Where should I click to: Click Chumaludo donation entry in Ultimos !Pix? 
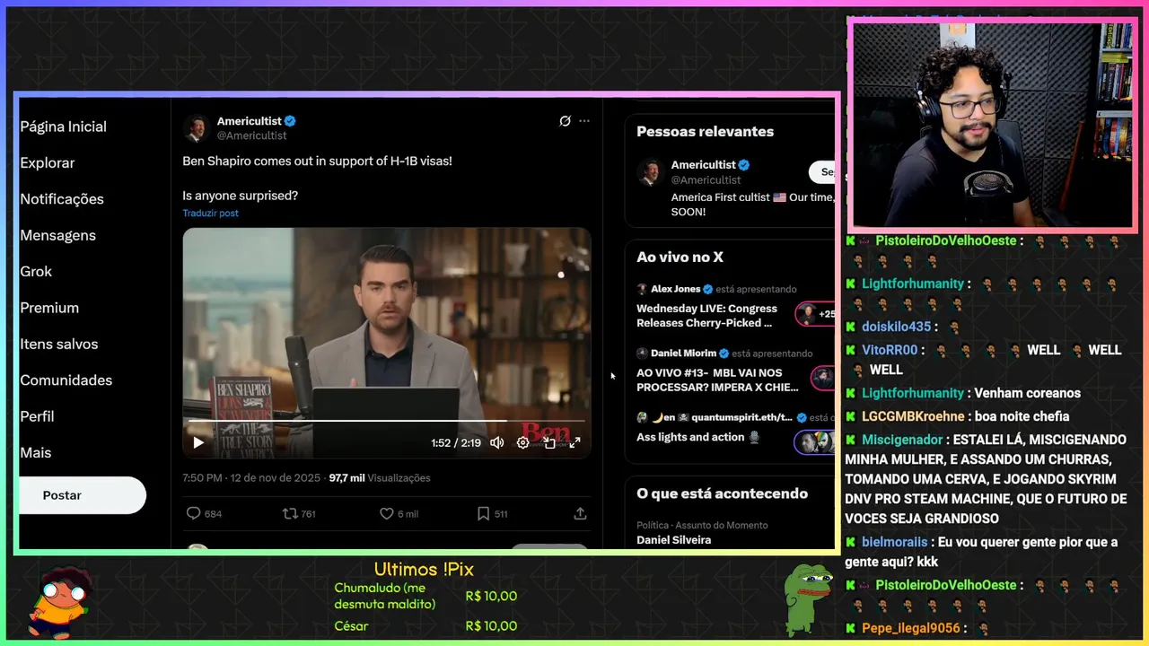[425, 596]
